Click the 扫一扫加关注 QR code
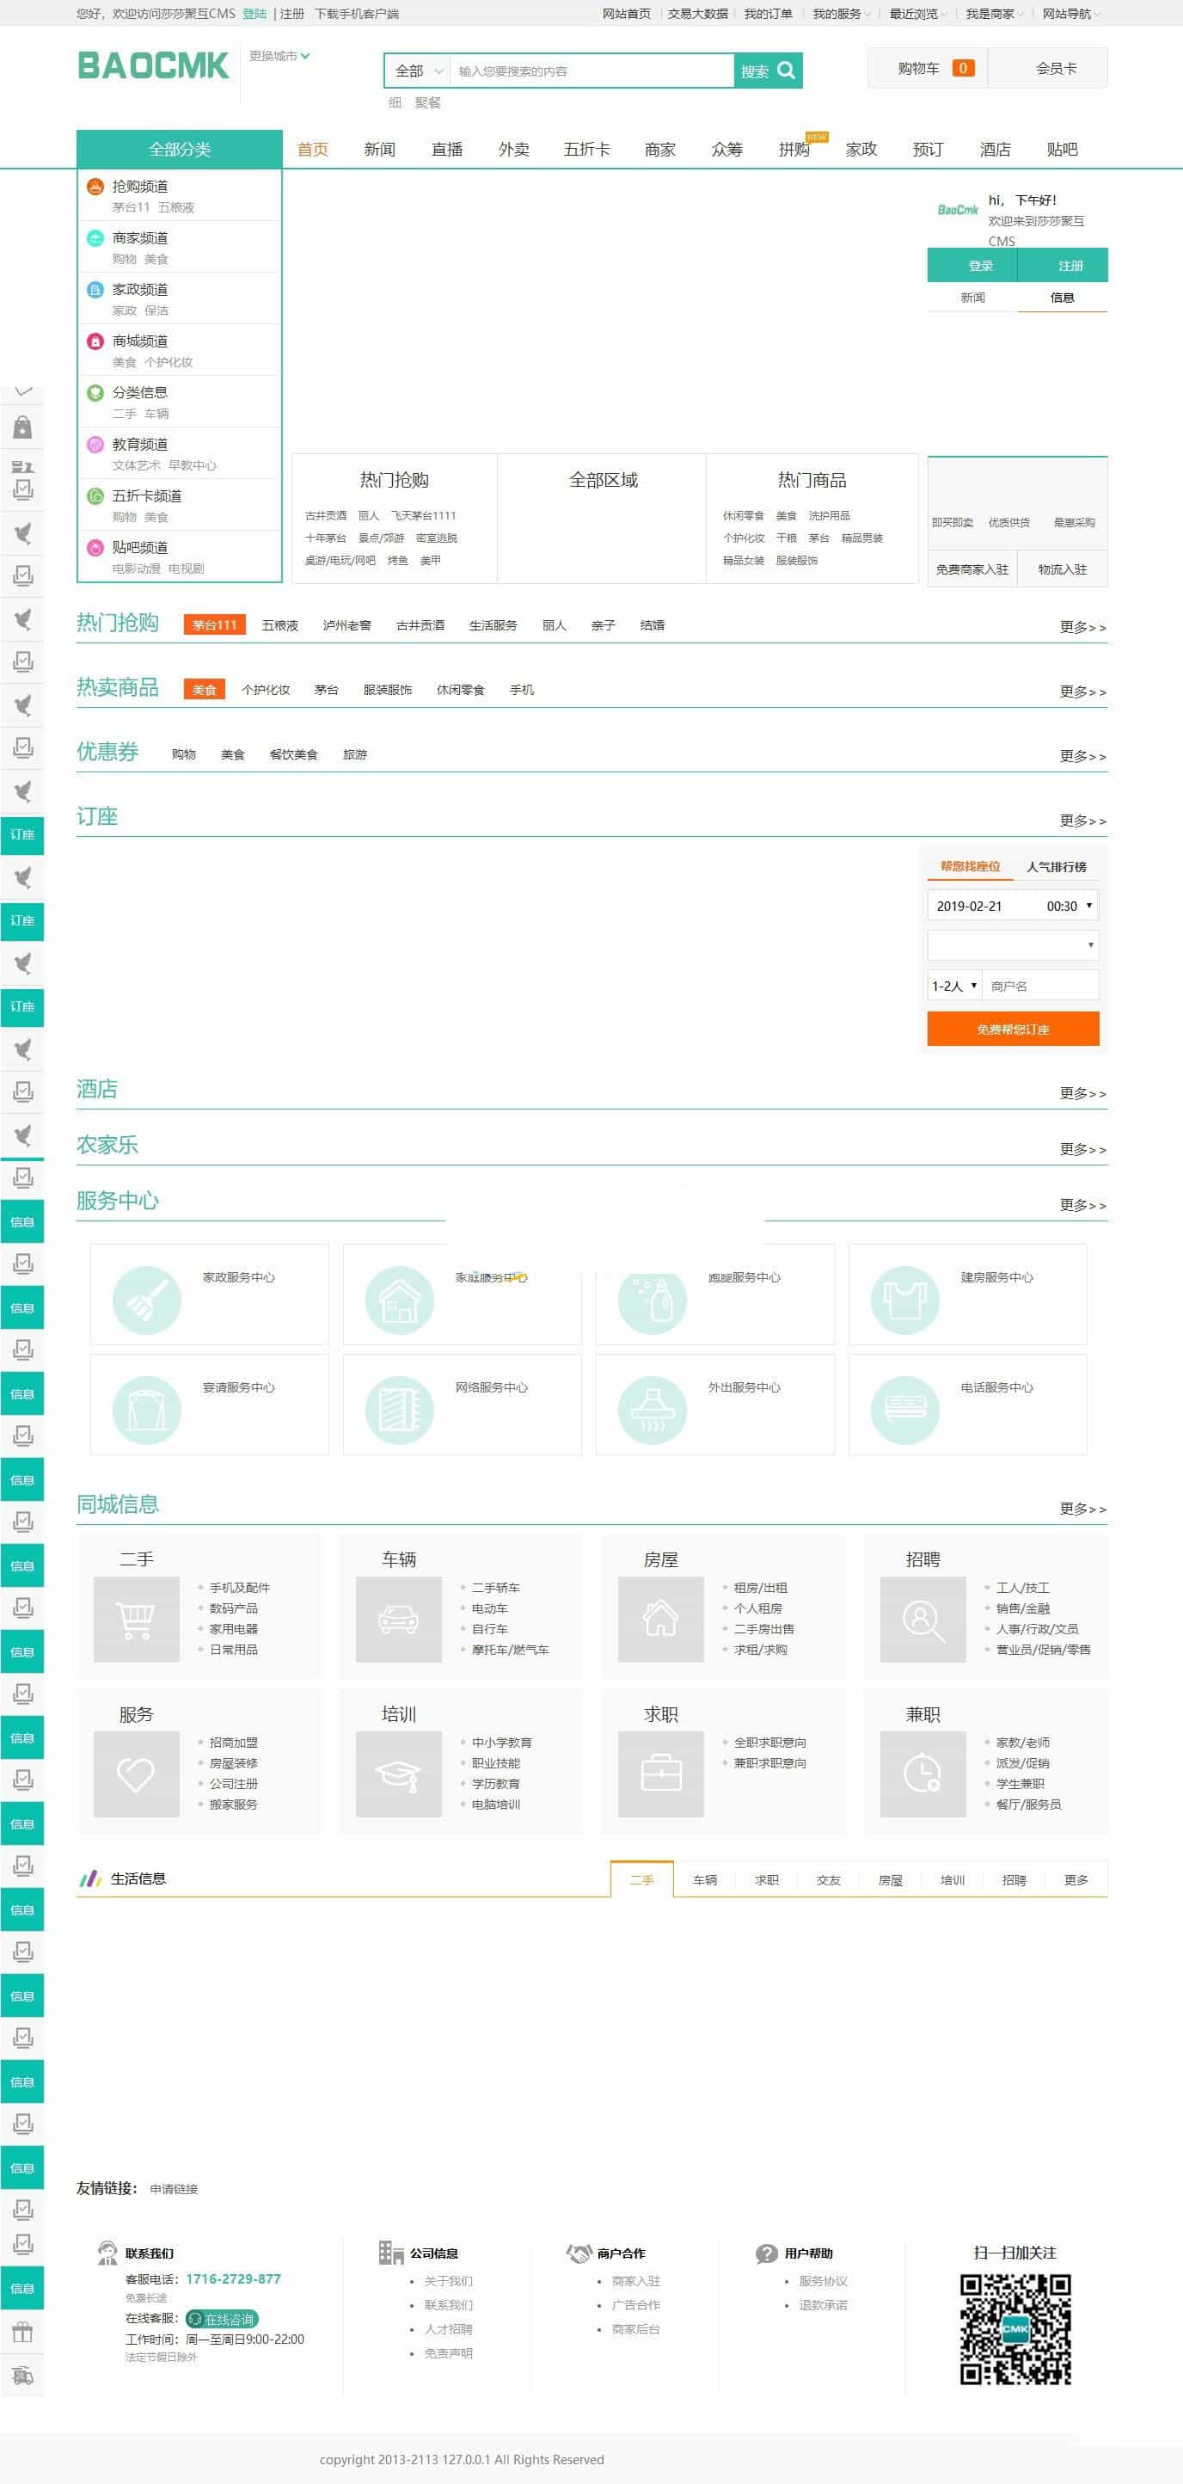 pyautogui.click(x=1015, y=2329)
